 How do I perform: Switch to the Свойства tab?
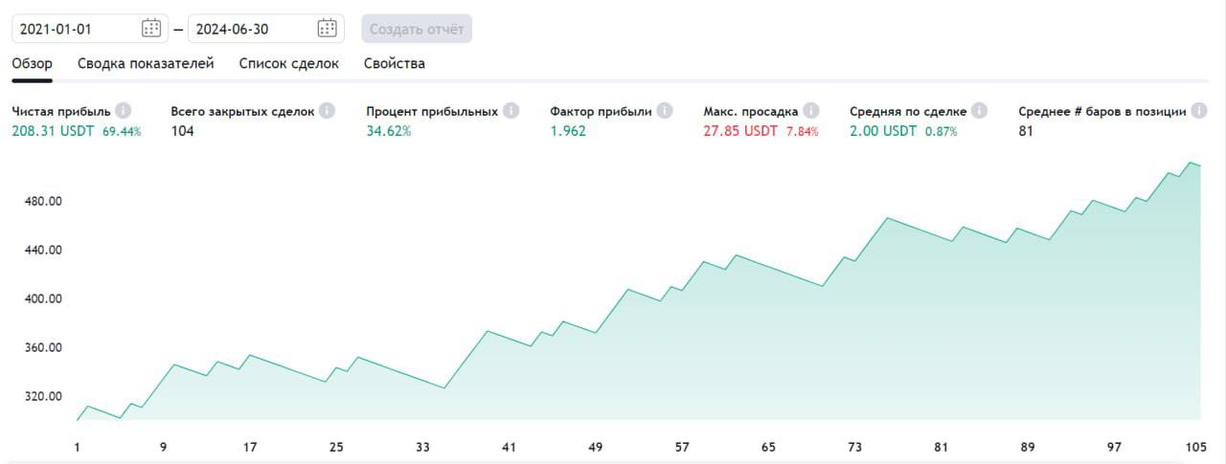click(395, 64)
